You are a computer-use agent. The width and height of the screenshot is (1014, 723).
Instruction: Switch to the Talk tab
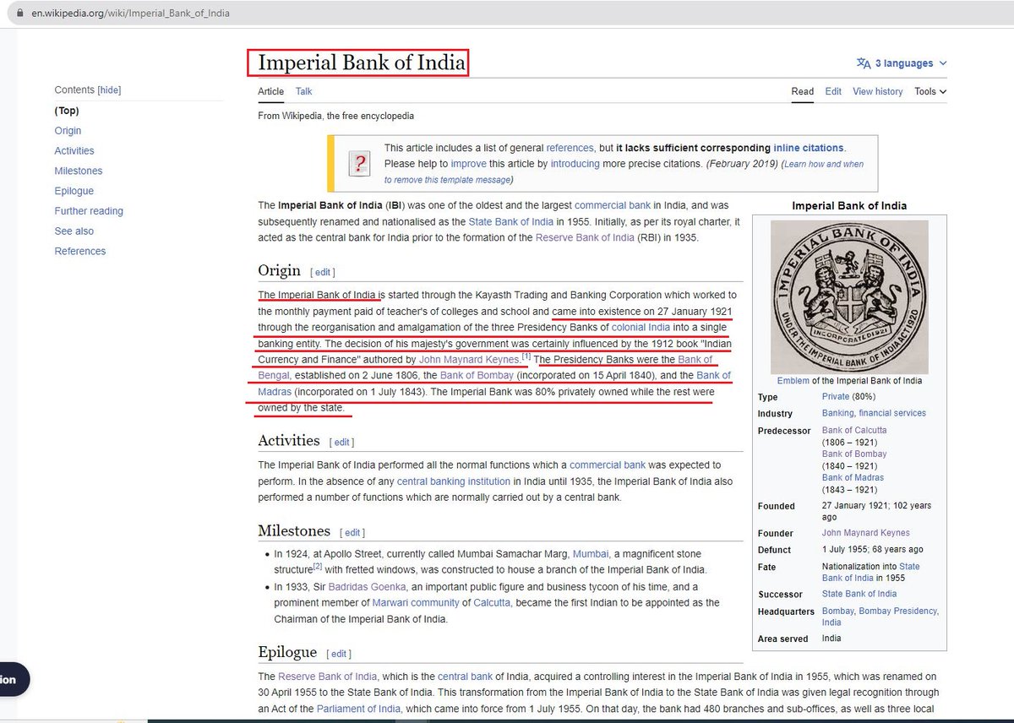[303, 91]
